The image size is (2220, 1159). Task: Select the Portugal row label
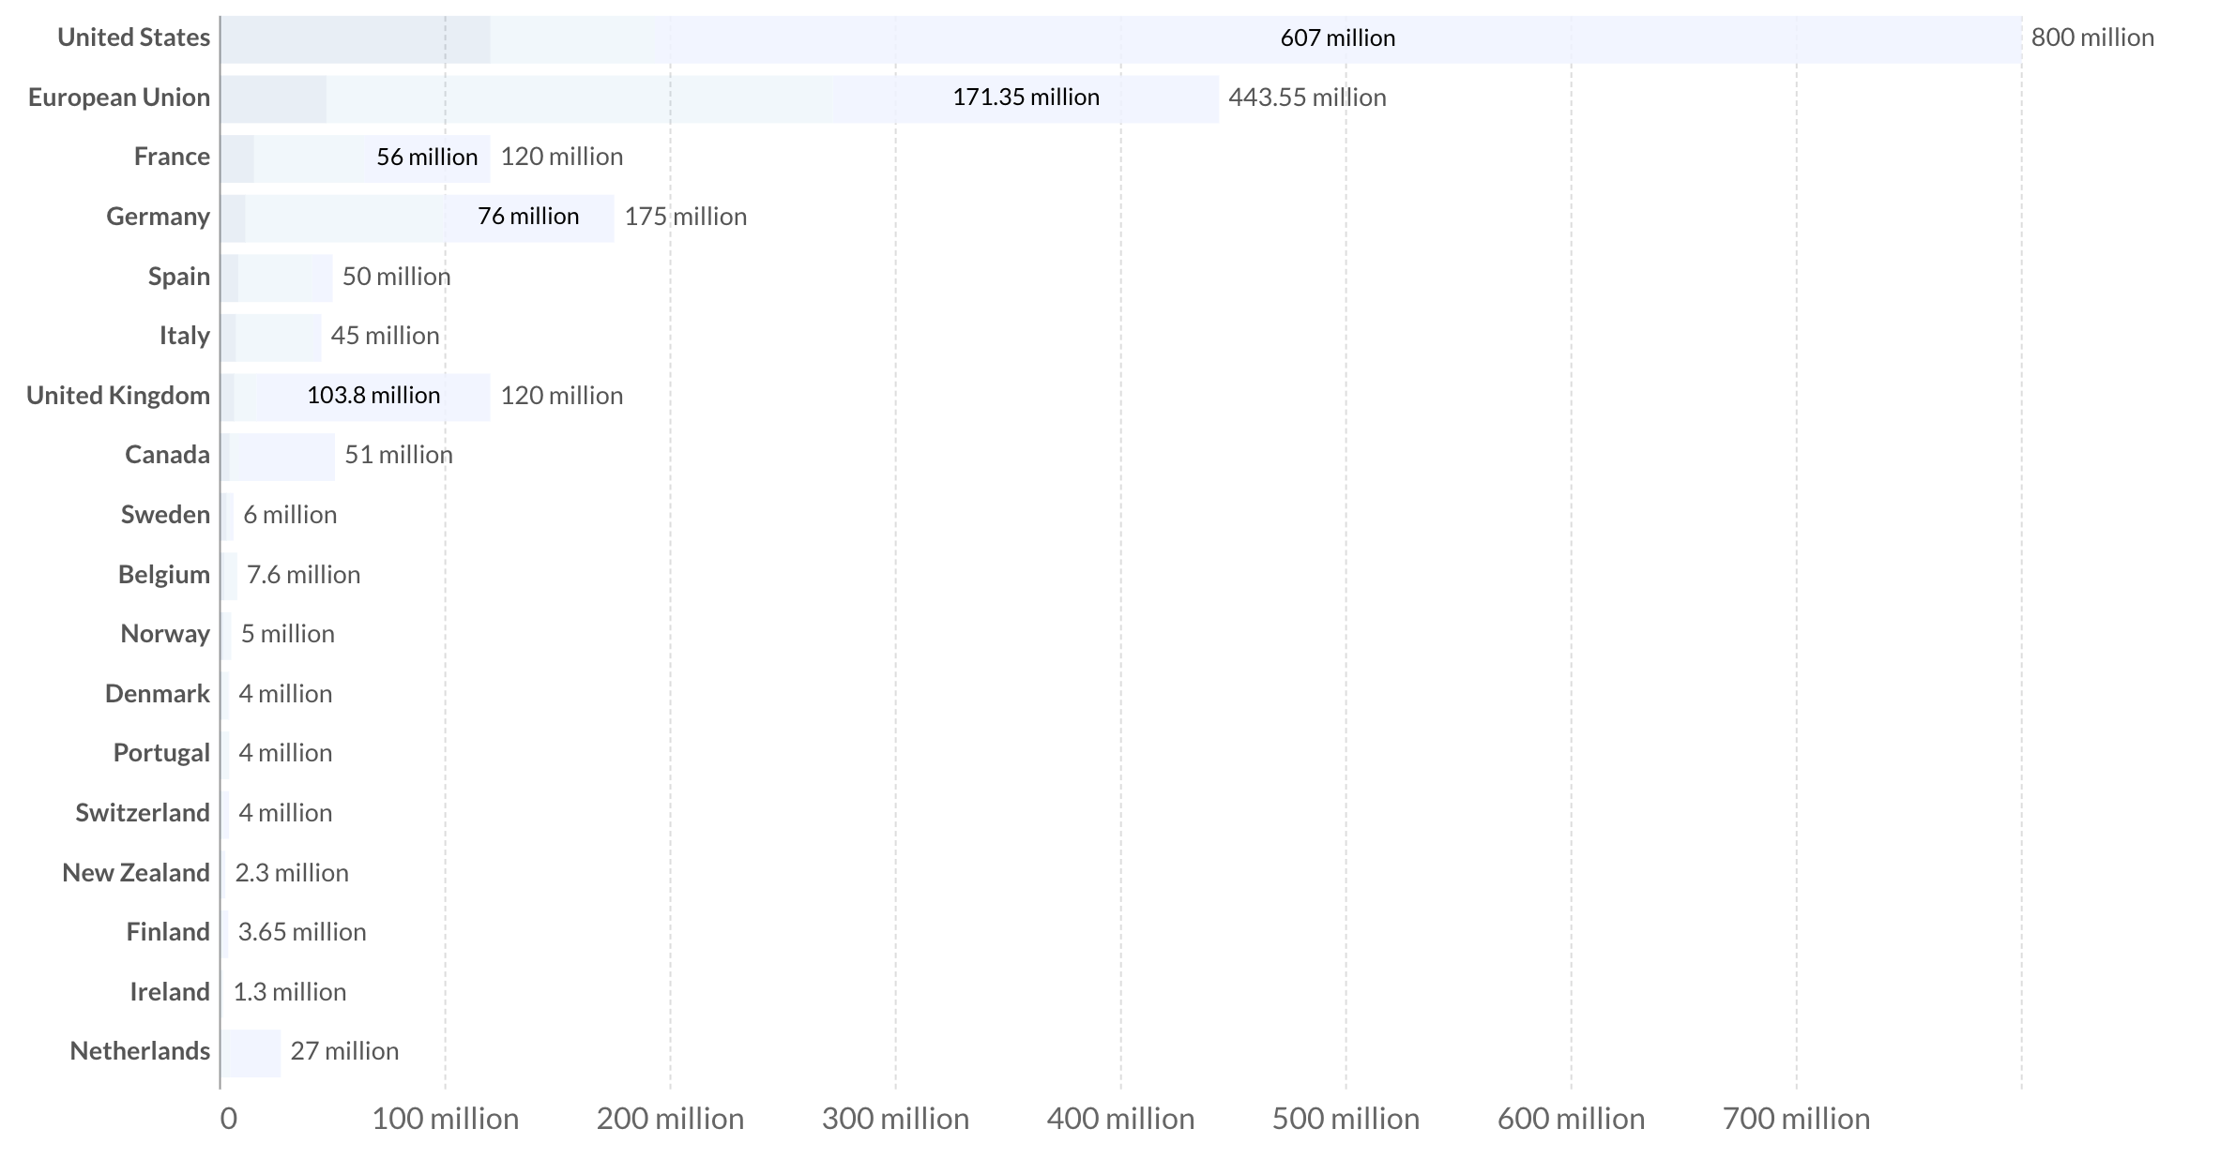[161, 753]
